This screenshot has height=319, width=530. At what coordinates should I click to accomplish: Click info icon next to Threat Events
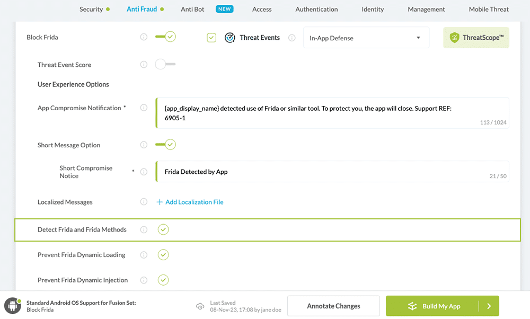point(291,38)
